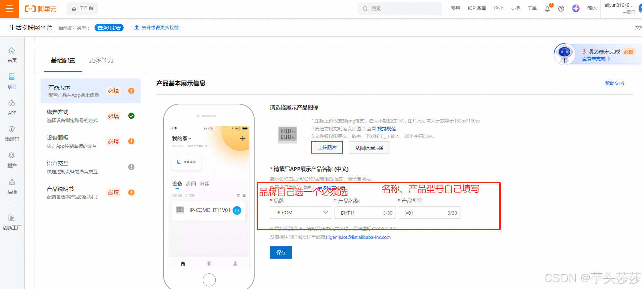Click the 普通开发者 account badge
This screenshot has height=289, width=642.
[x=109, y=28]
